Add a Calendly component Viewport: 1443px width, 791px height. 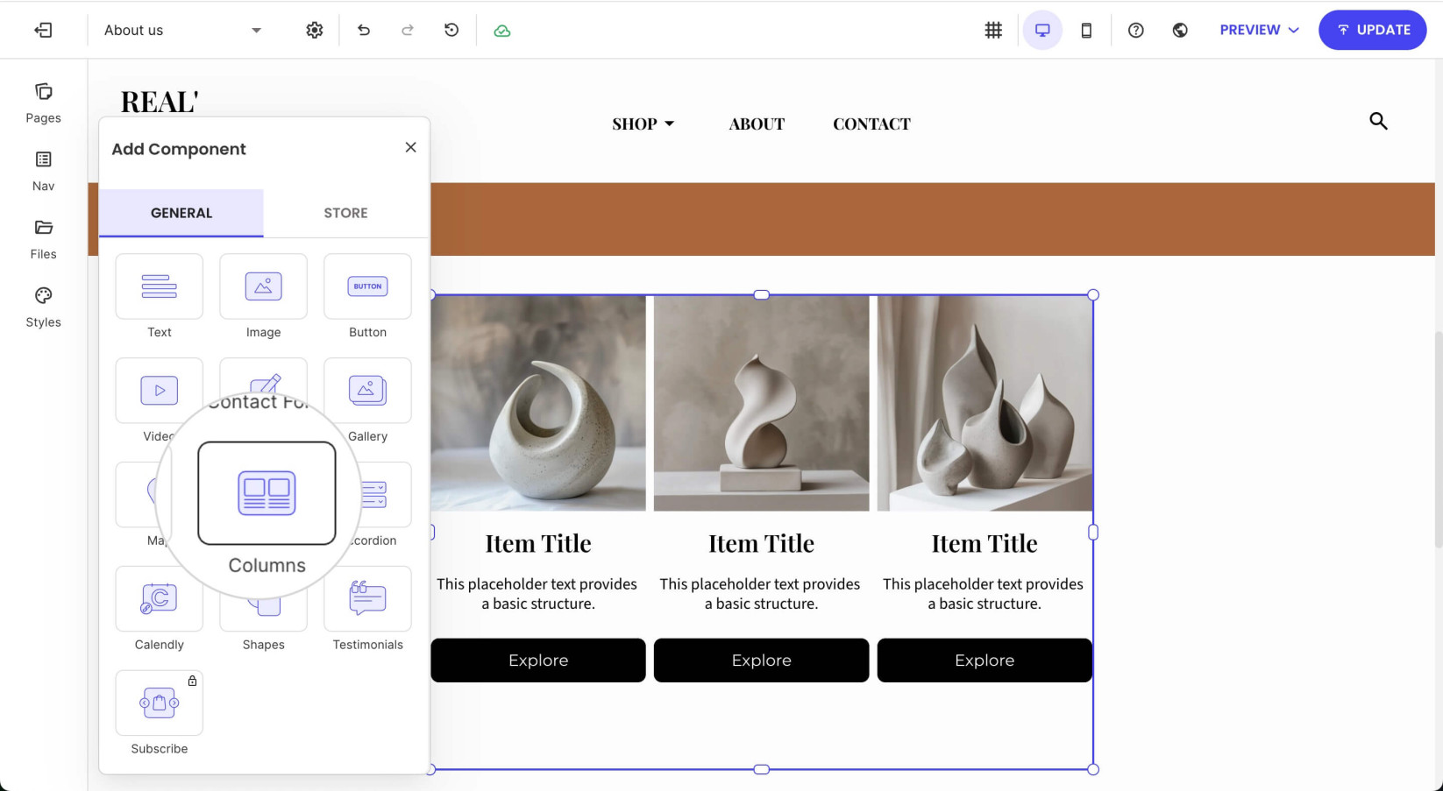[160, 598]
